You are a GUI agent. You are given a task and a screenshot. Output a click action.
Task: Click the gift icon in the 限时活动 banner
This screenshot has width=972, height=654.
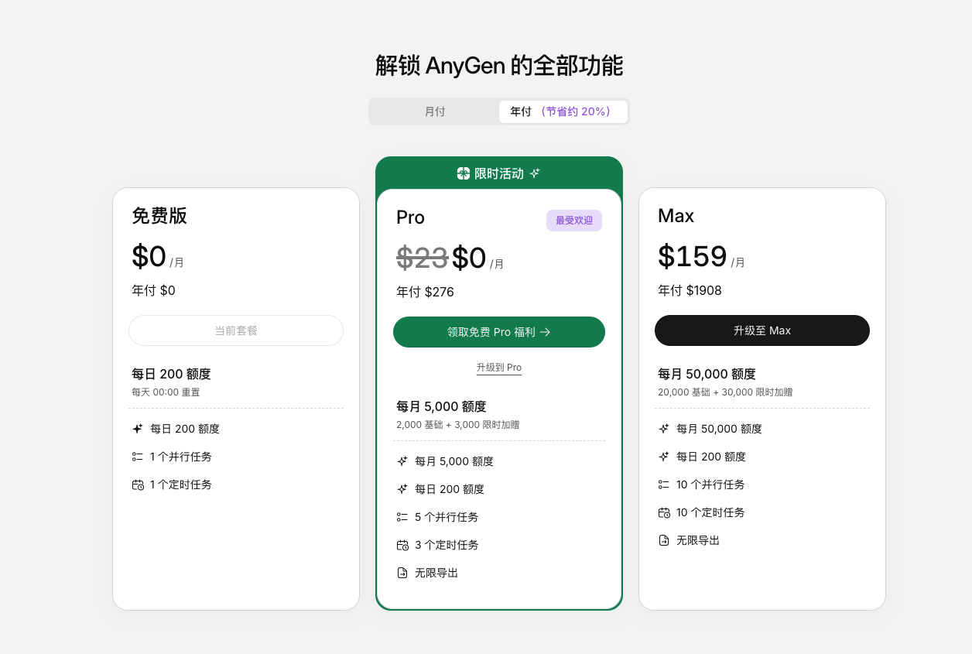[463, 173]
